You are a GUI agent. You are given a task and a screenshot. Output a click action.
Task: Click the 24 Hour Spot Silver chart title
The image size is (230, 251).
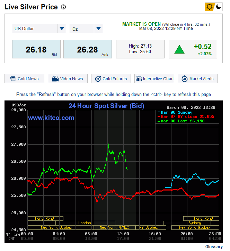click(106, 106)
